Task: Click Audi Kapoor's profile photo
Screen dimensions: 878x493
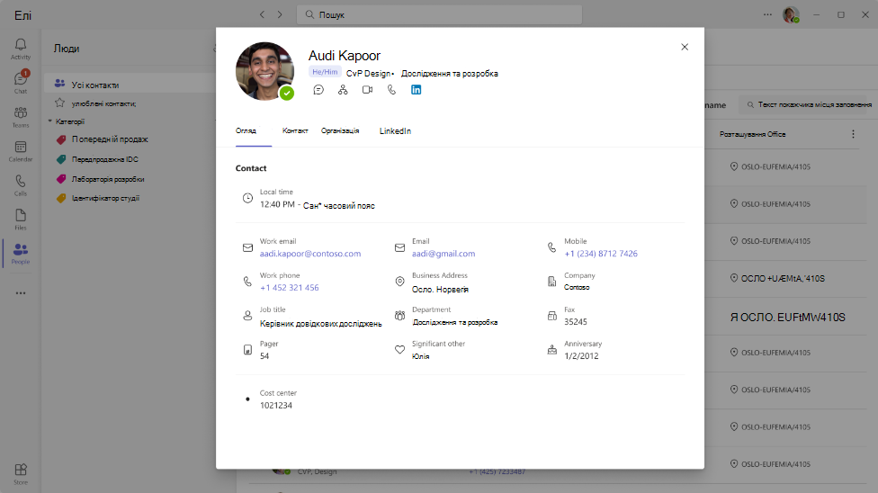Action: tap(264, 71)
